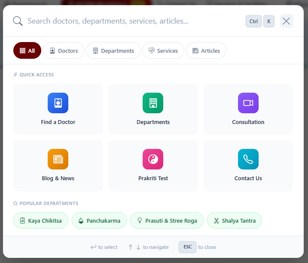Open the Panchakarma department chip

pyautogui.click(x=99, y=221)
